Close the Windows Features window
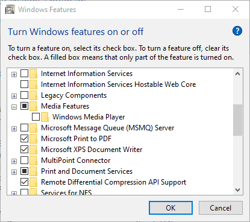This screenshot has width=250, height=222. click(236, 9)
